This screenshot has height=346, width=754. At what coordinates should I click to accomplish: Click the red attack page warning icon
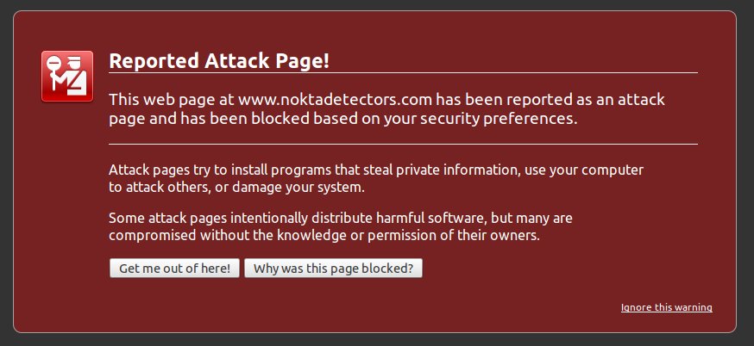pyautogui.click(x=67, y=77)
